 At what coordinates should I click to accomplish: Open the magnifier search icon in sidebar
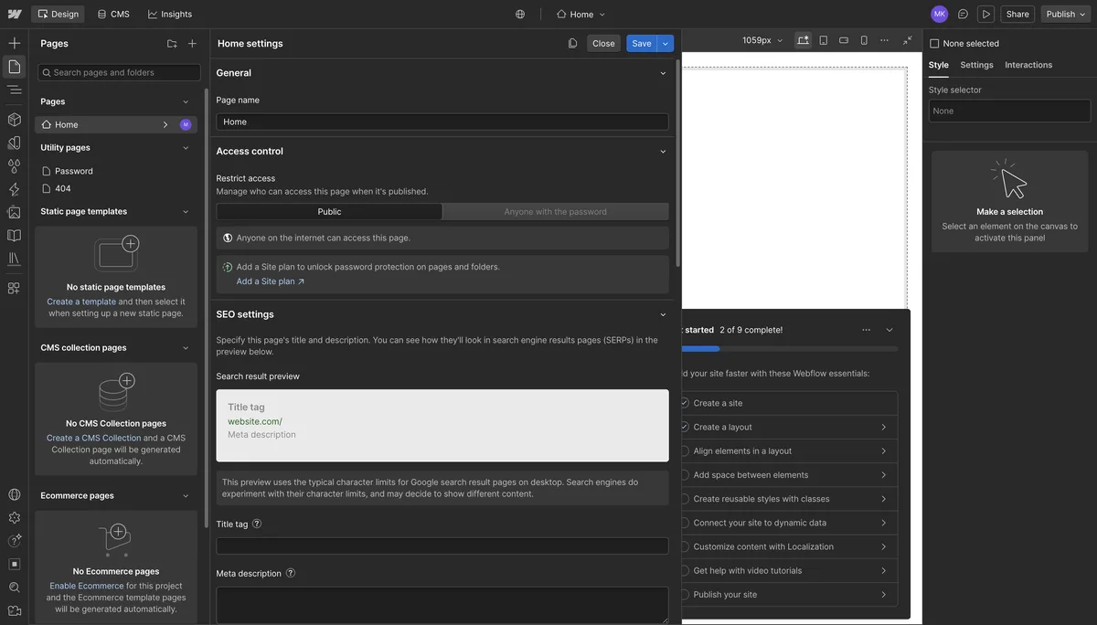click(x=14, y=588)
